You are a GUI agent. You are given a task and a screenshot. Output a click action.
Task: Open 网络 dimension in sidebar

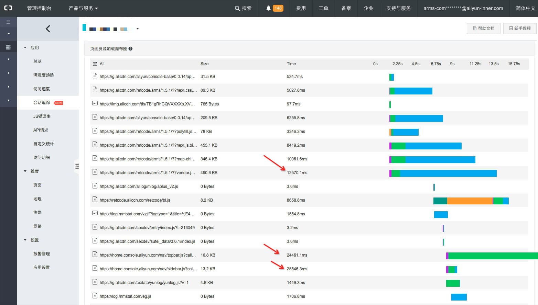pos(37,226)
